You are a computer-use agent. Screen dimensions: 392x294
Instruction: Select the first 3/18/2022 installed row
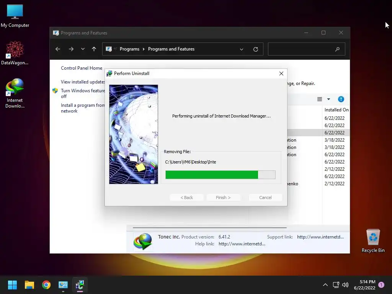[x=318, y=140]
